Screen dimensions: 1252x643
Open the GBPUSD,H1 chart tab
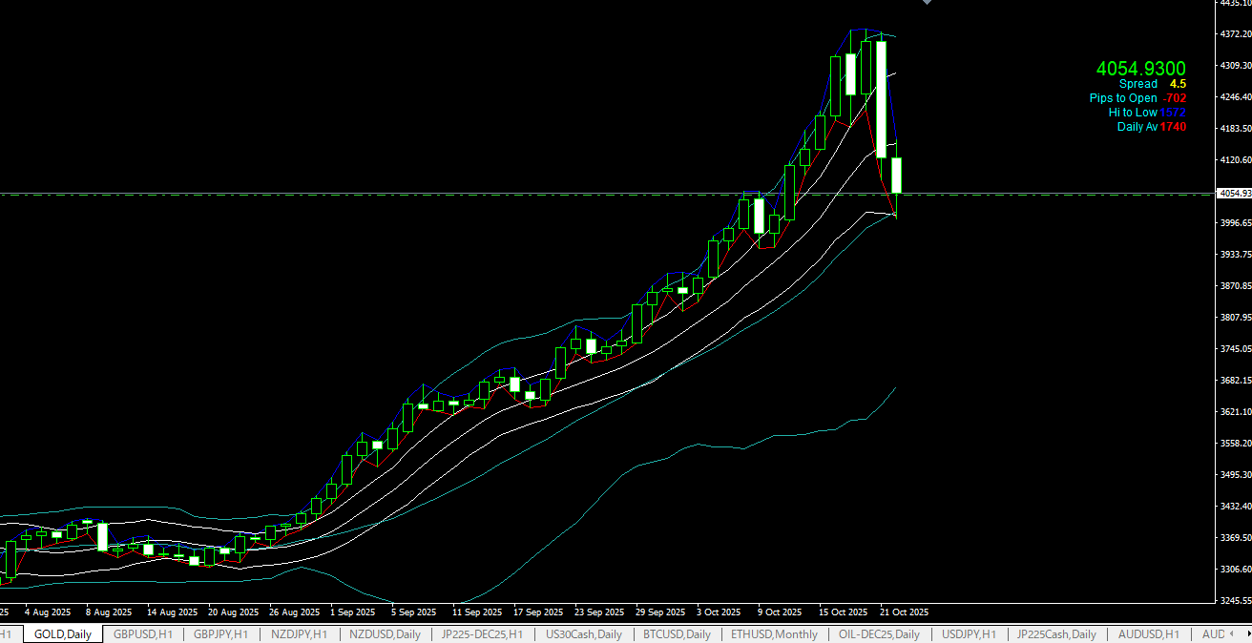point(142,634)
